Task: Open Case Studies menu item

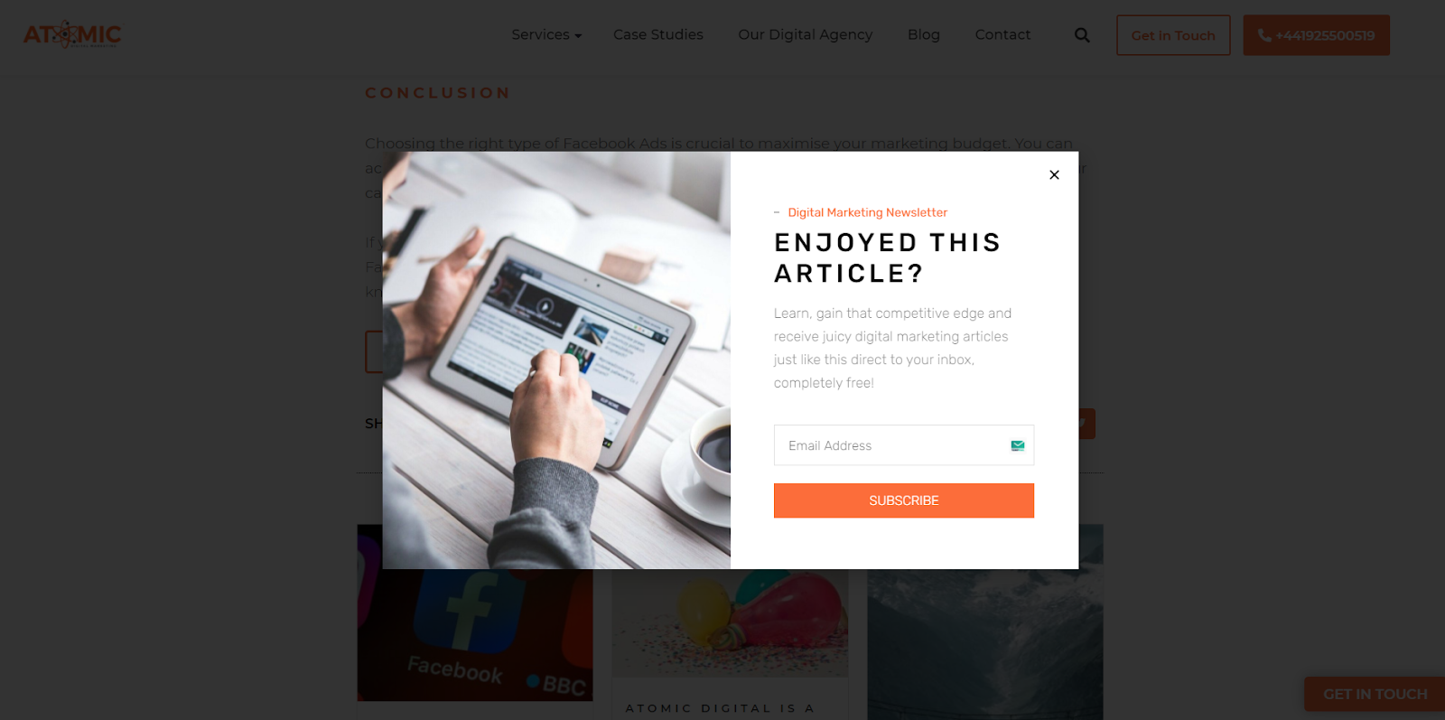Action: [658, 34]
